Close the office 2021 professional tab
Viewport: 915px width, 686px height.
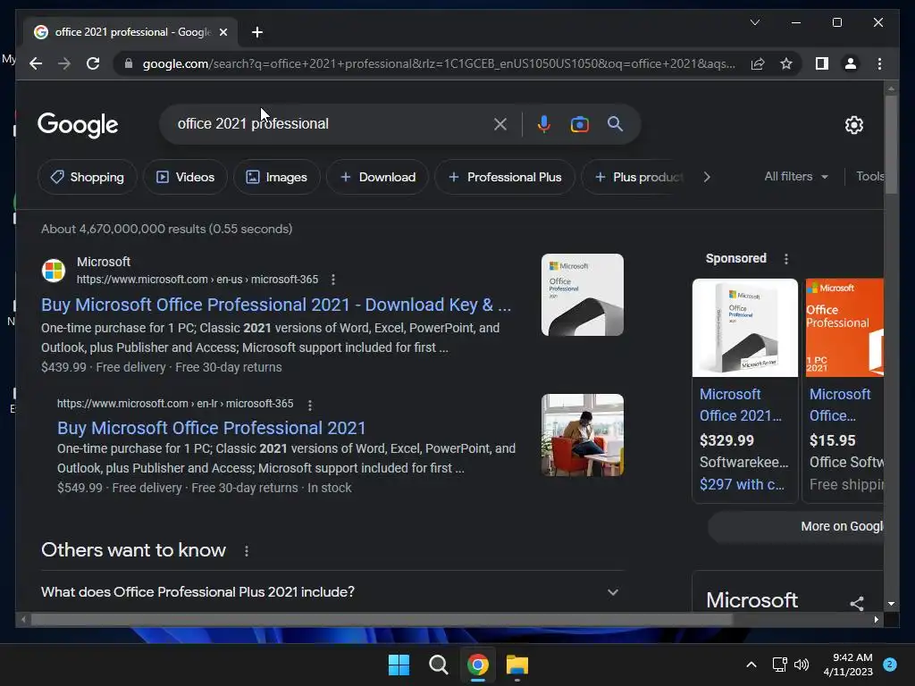click(x=222, y=32)
